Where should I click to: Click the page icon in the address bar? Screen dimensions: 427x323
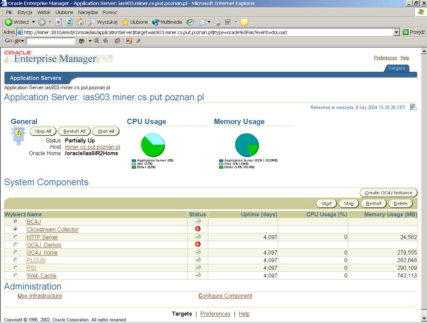pyautogui.click(x=20, y=32)
